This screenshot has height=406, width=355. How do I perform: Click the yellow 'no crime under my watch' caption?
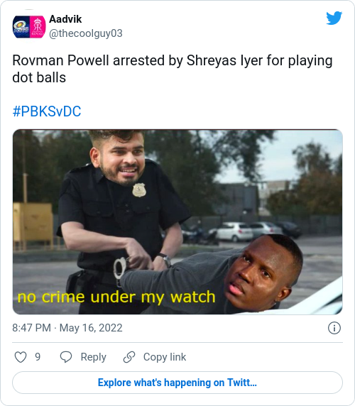(x=116, y=297)
